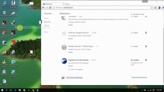This screenshot has height=92, width=164.
Task: Open Action Center notifications icon
Action: point(153,90)
